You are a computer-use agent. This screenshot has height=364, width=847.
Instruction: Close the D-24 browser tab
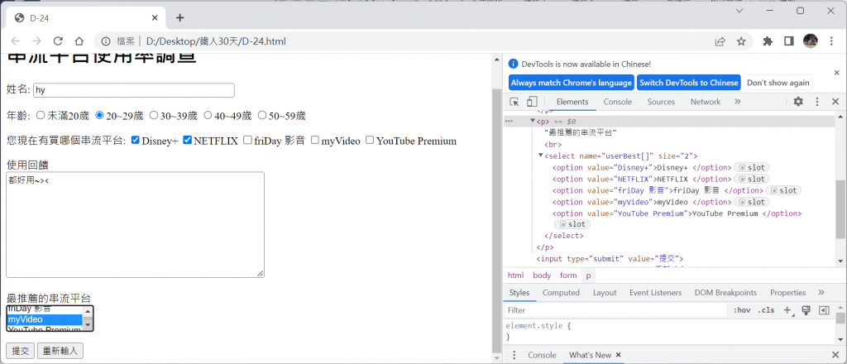155,18
